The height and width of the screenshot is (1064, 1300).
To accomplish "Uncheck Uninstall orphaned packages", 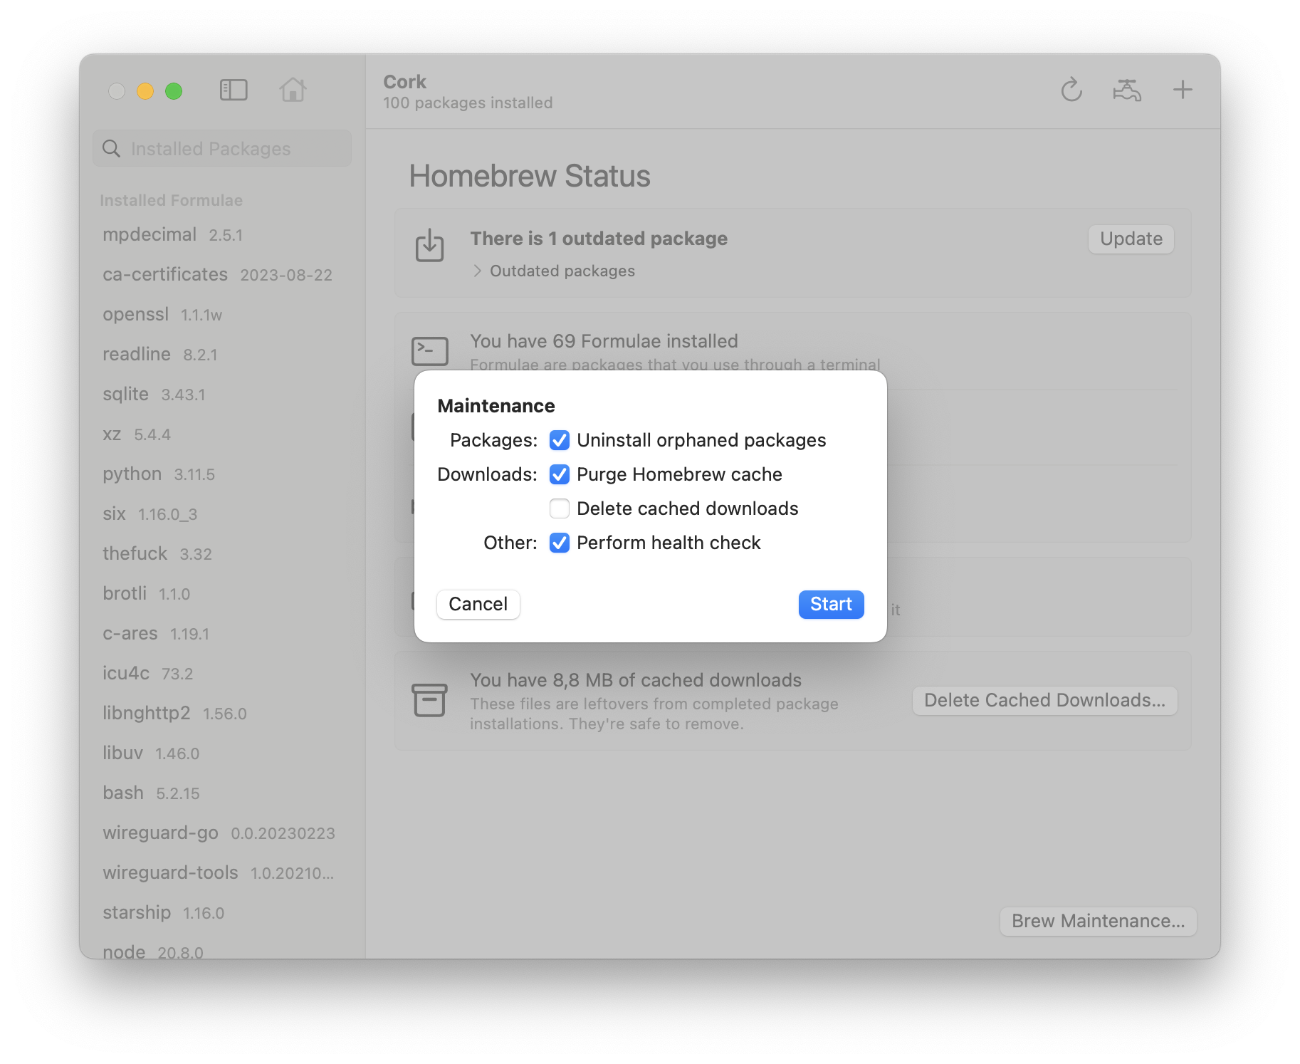I will [x=560, y=441].
